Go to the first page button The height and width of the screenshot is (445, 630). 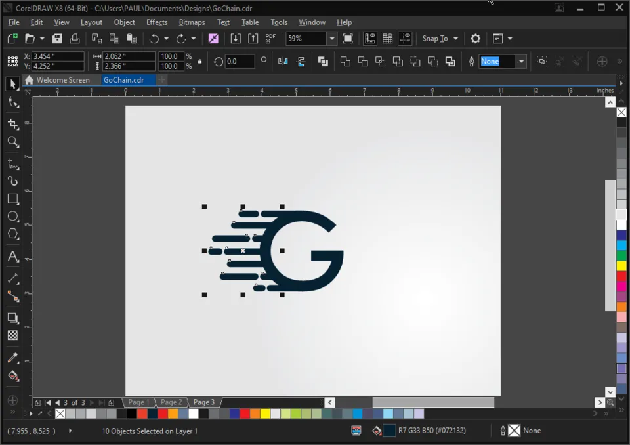point(47,402)
